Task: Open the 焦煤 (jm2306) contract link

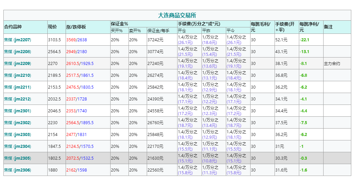Action: pos(18,170)
